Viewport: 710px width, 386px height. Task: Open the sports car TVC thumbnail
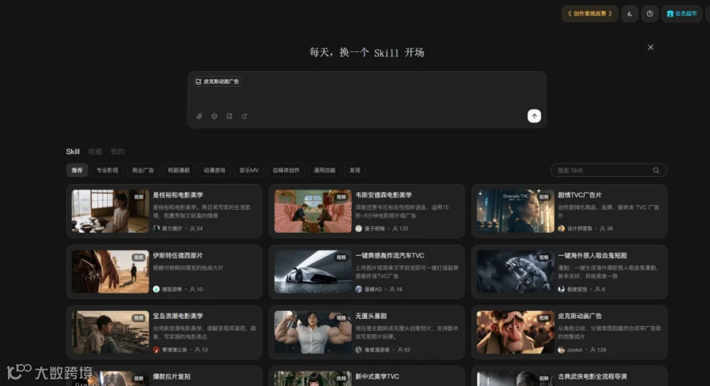313,272
